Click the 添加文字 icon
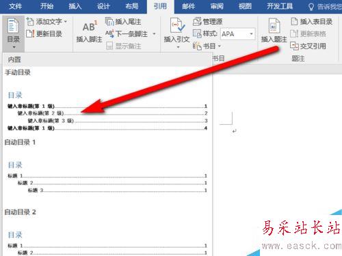This screenshot has width=342, height=256. point(30,22)
